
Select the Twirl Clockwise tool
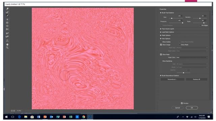tap(7, 19)
